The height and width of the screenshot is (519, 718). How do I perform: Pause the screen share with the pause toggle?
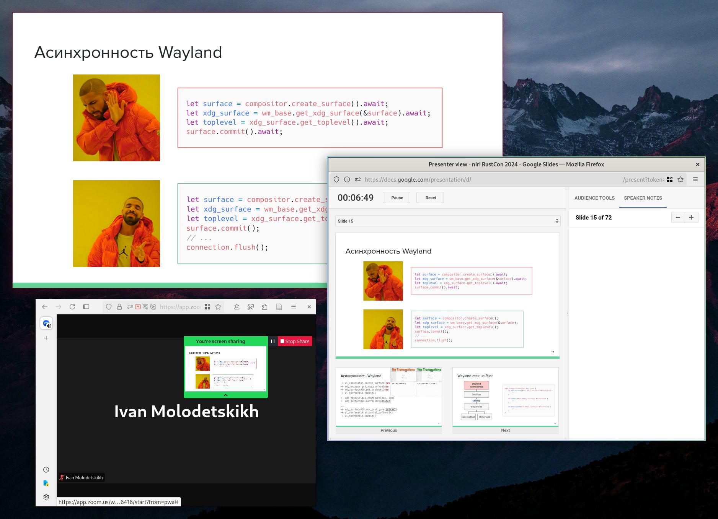point(273,341)
